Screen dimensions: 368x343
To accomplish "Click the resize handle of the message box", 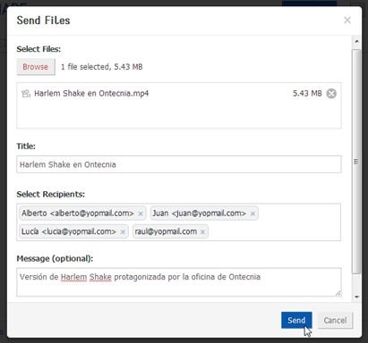I will [338, 293].
